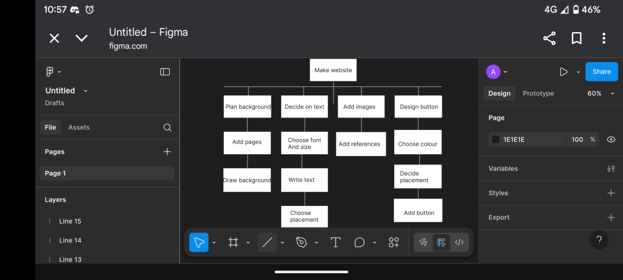Add a new page with plus
Image resolution: width=623 pixels, height=280 pixels.
point(167,152)
